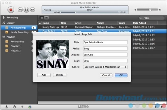This screenshot has width=167, height=110.
Task: Click the speaker column header icon
Action: point(40,23)
